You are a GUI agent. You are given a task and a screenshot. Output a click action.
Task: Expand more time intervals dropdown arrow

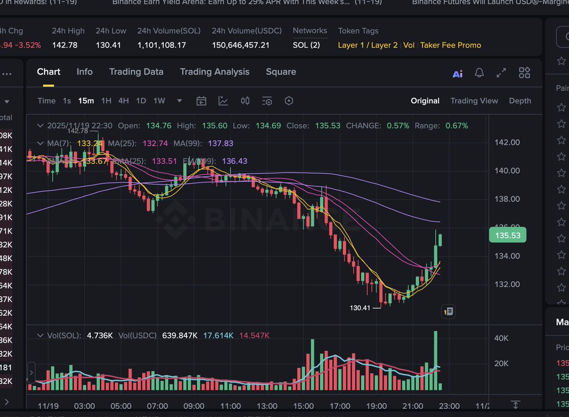[x=179, y=101]
